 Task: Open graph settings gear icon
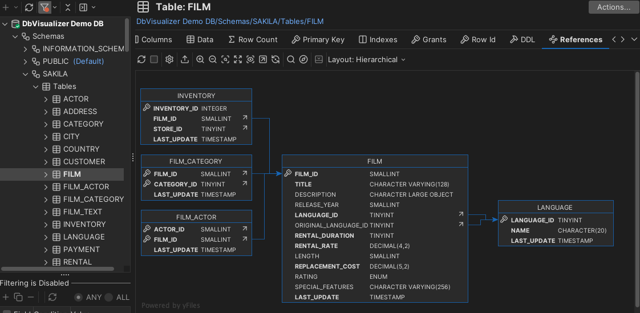pyautogui.click(x=169, y=59)
